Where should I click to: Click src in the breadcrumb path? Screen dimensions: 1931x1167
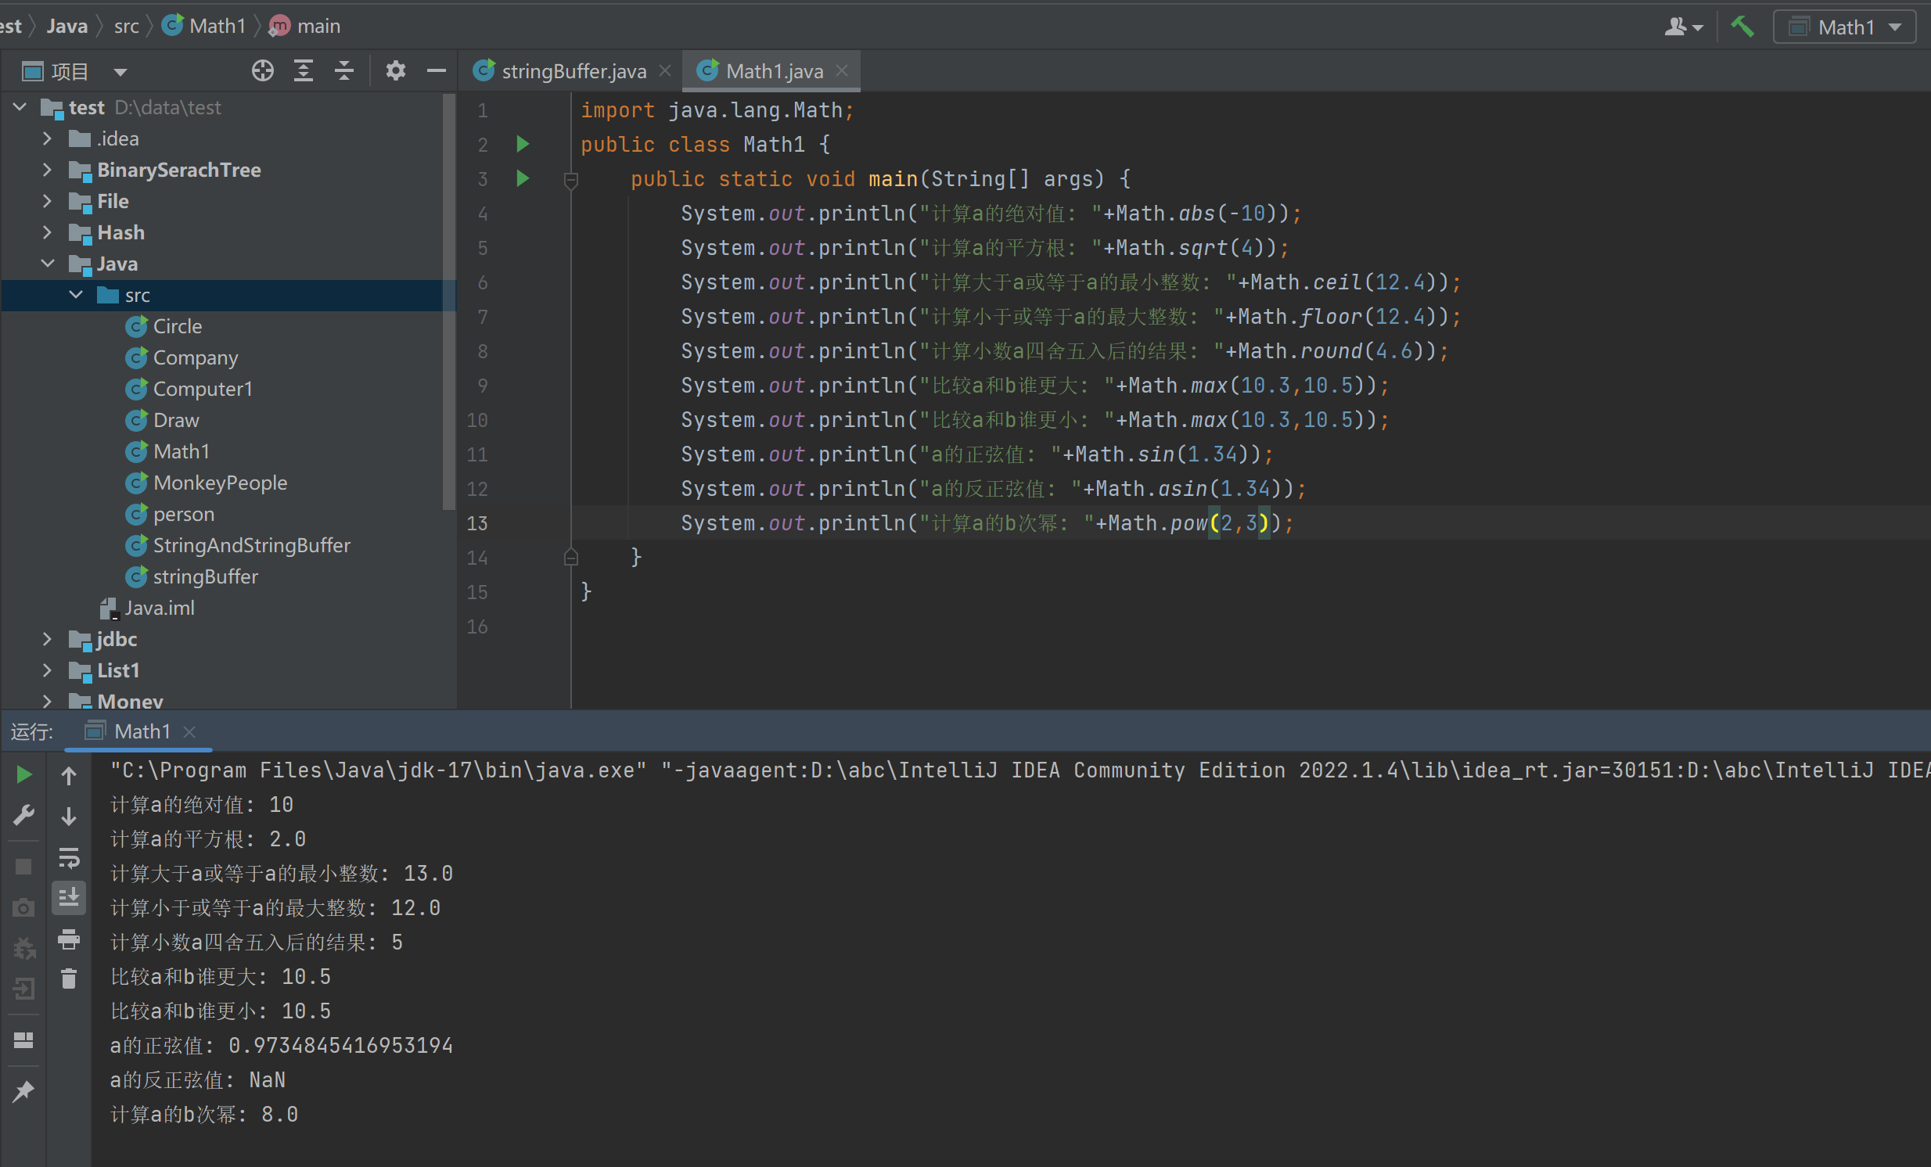tap(126, 26)
